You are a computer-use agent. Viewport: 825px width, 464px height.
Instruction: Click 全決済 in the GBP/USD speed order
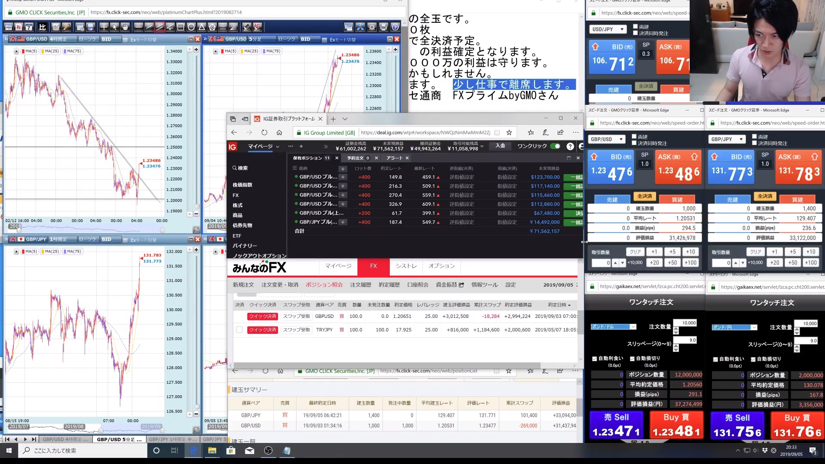click(645, 196)
